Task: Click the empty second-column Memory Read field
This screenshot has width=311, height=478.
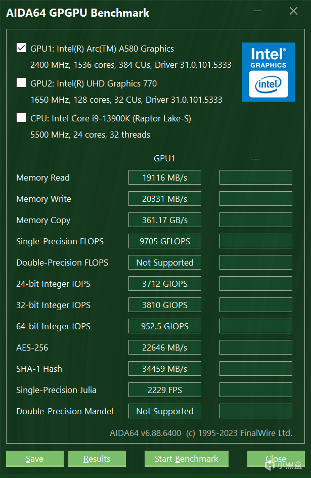Action: (x=255, y=178)
